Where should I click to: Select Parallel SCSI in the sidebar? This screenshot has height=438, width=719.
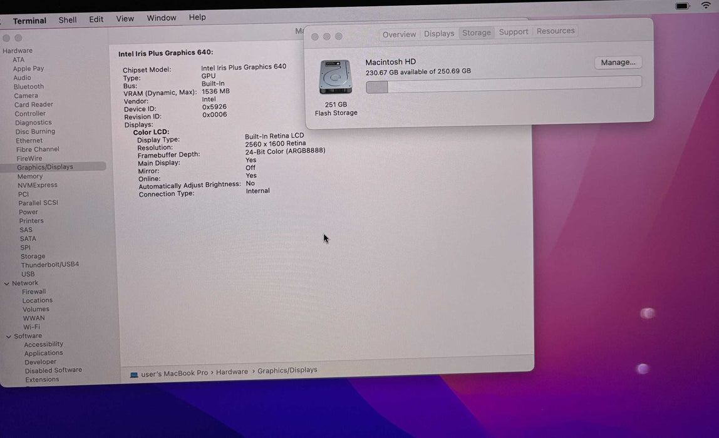38,203
